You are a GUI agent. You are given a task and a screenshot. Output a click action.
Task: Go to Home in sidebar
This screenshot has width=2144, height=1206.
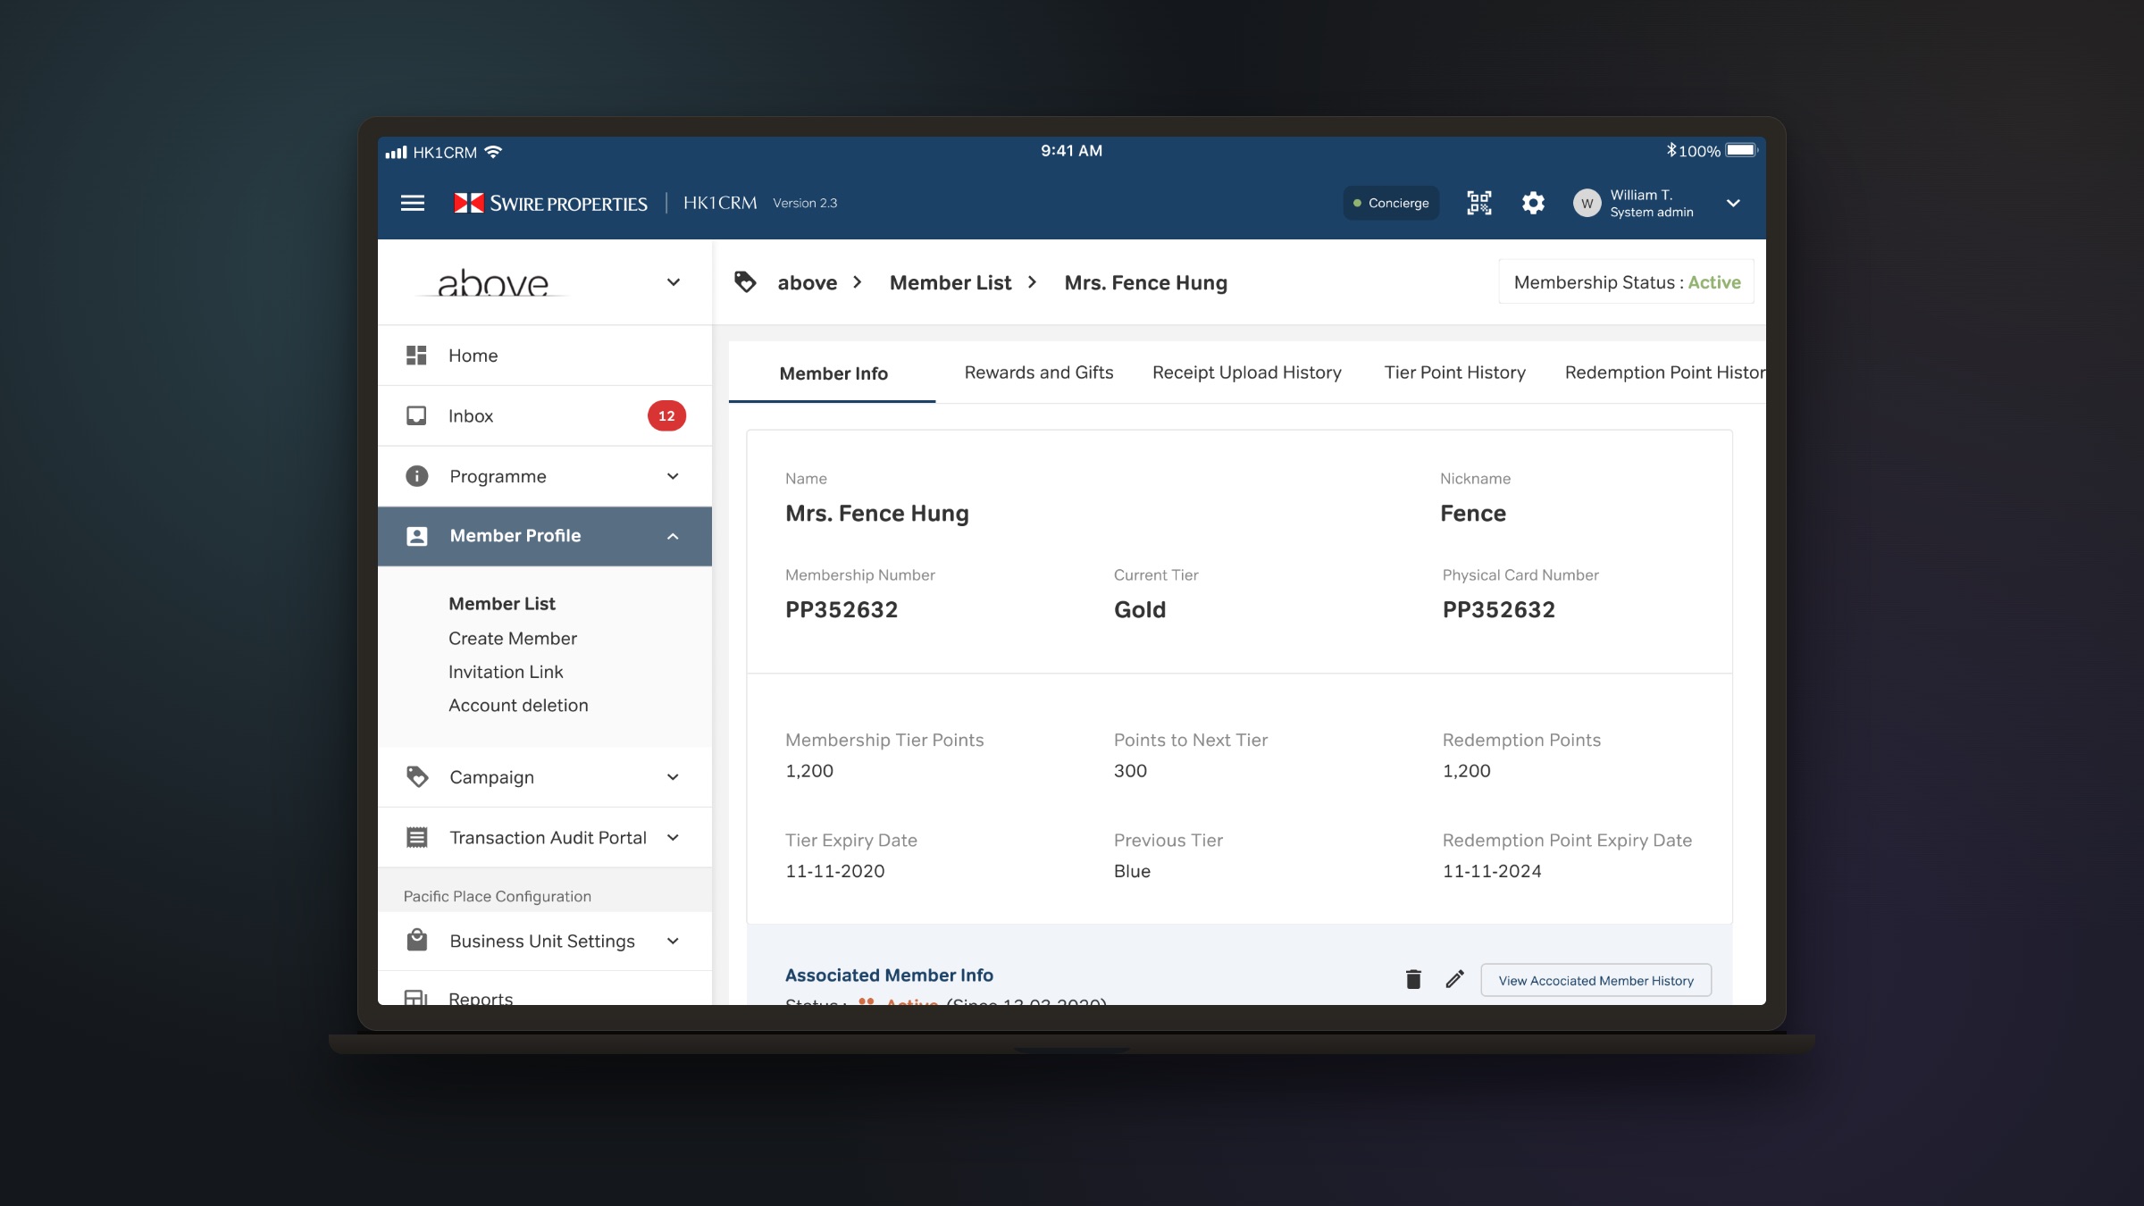pyautogui.click(x=545, y=356)
